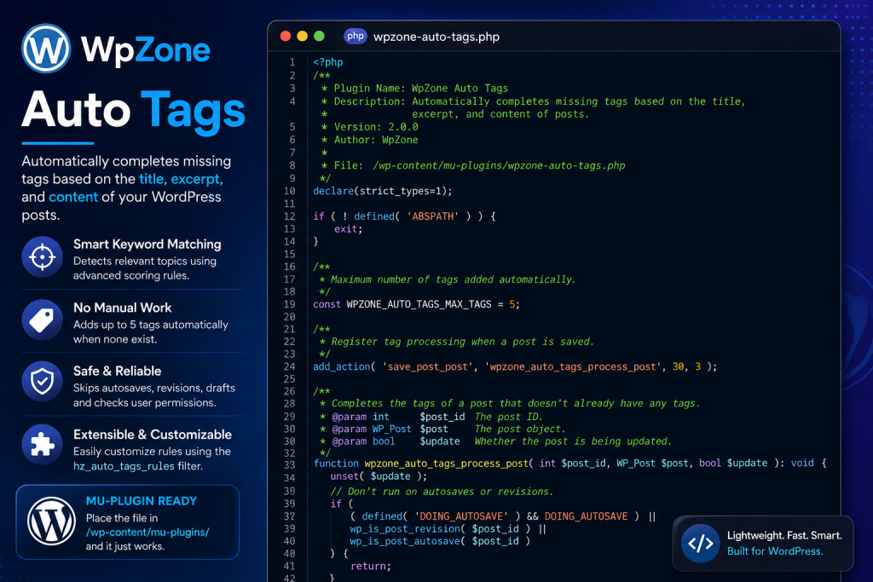Click the php file type badge
Viewport: 873px width, 582px height.
click(x=356, y=36)
